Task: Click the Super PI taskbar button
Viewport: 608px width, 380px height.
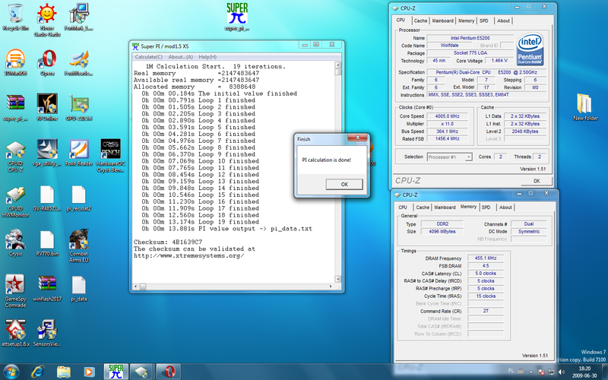Action: pos(116,371)
